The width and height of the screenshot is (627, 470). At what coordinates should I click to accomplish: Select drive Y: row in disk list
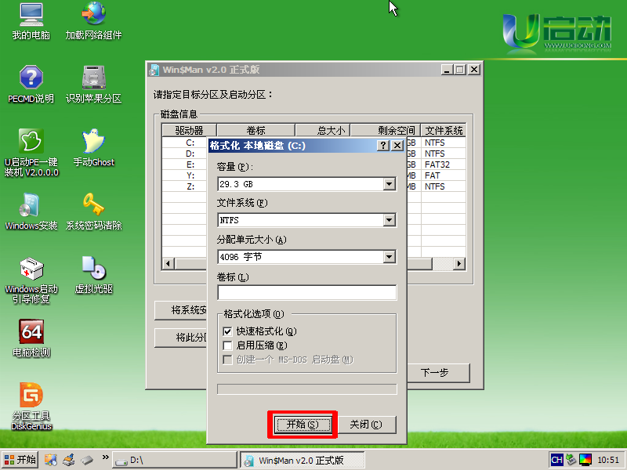(314, 175)
